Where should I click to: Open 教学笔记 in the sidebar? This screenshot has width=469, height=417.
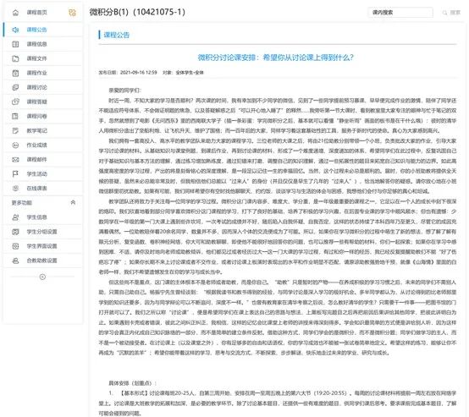pyautogui.click(x=36, y=130)
